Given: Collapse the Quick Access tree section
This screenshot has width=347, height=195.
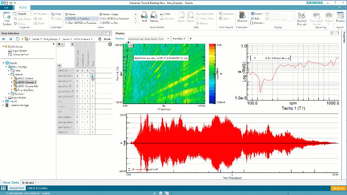Looking at the screenshot, I should click(3, 46).
